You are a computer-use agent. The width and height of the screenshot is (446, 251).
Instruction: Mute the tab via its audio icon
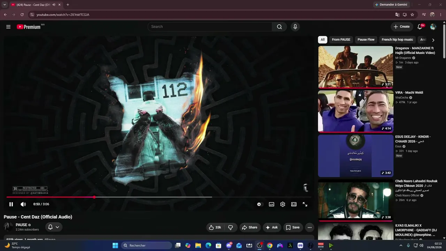[x=54, y=5]
